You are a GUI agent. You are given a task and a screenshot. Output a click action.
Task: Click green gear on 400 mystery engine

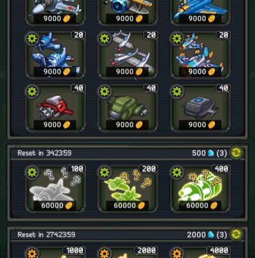pyautogui.click(x=177, y=172)
